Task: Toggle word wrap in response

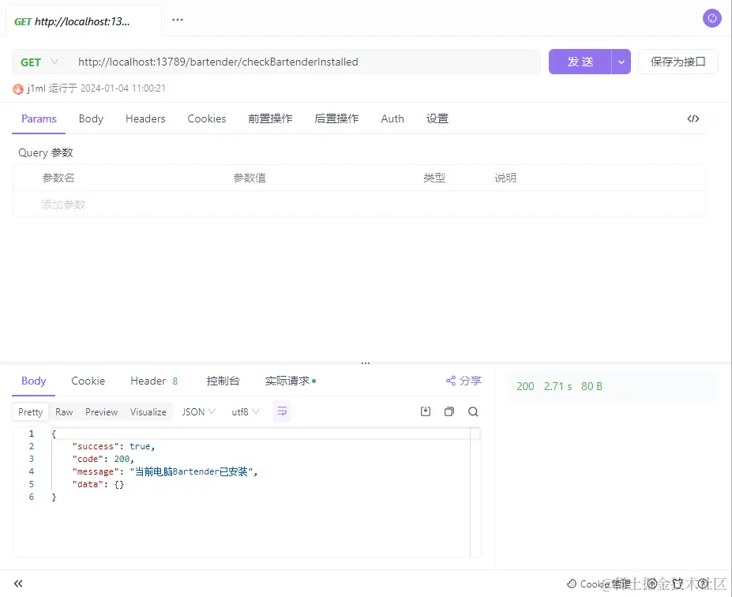Action: (x=282, y=411)
